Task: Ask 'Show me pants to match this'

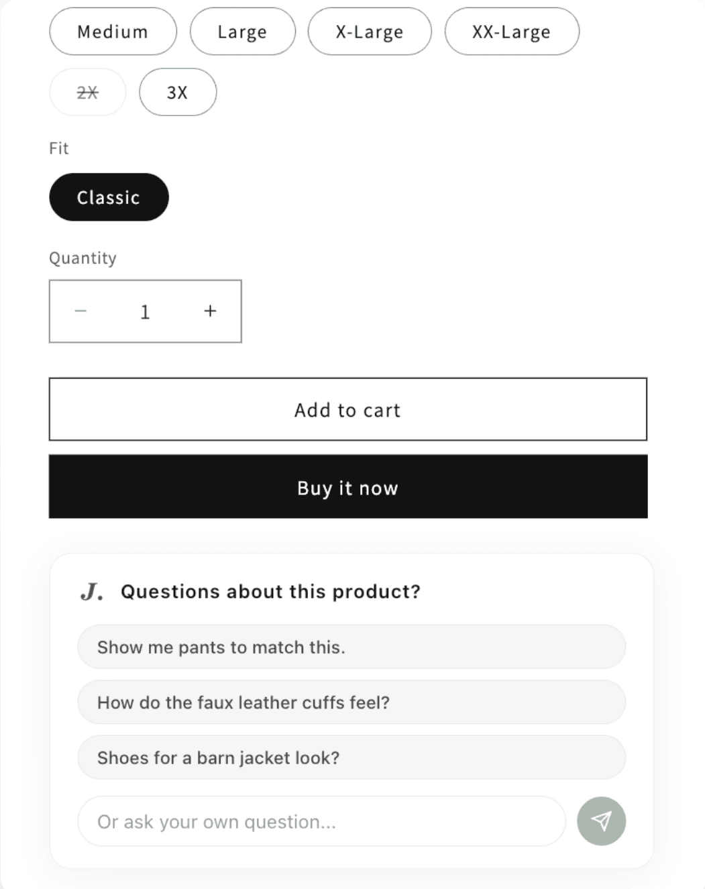Action: click(x=351, y=647)
